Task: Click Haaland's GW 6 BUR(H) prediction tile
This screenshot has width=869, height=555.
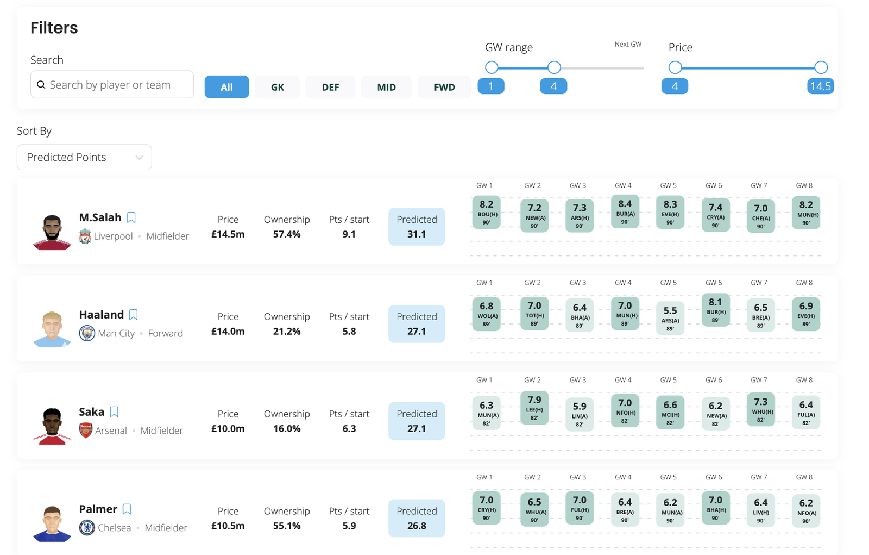Action: coord(715,310)
